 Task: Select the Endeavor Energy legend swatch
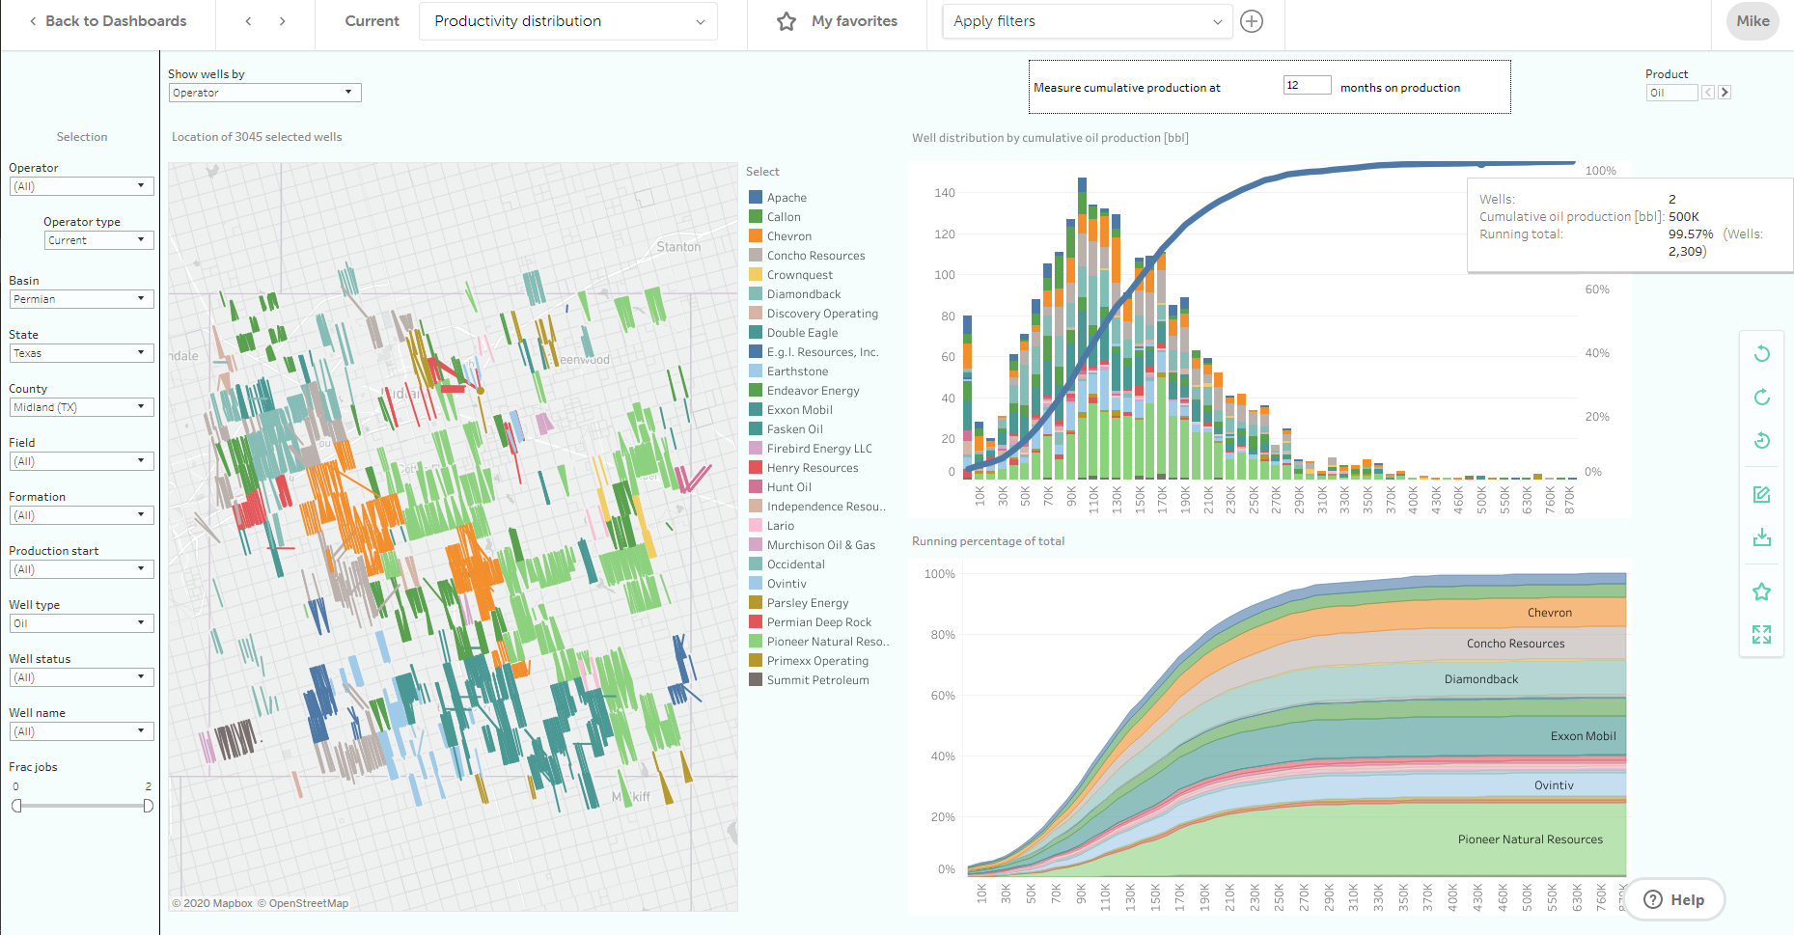(756, 390)
